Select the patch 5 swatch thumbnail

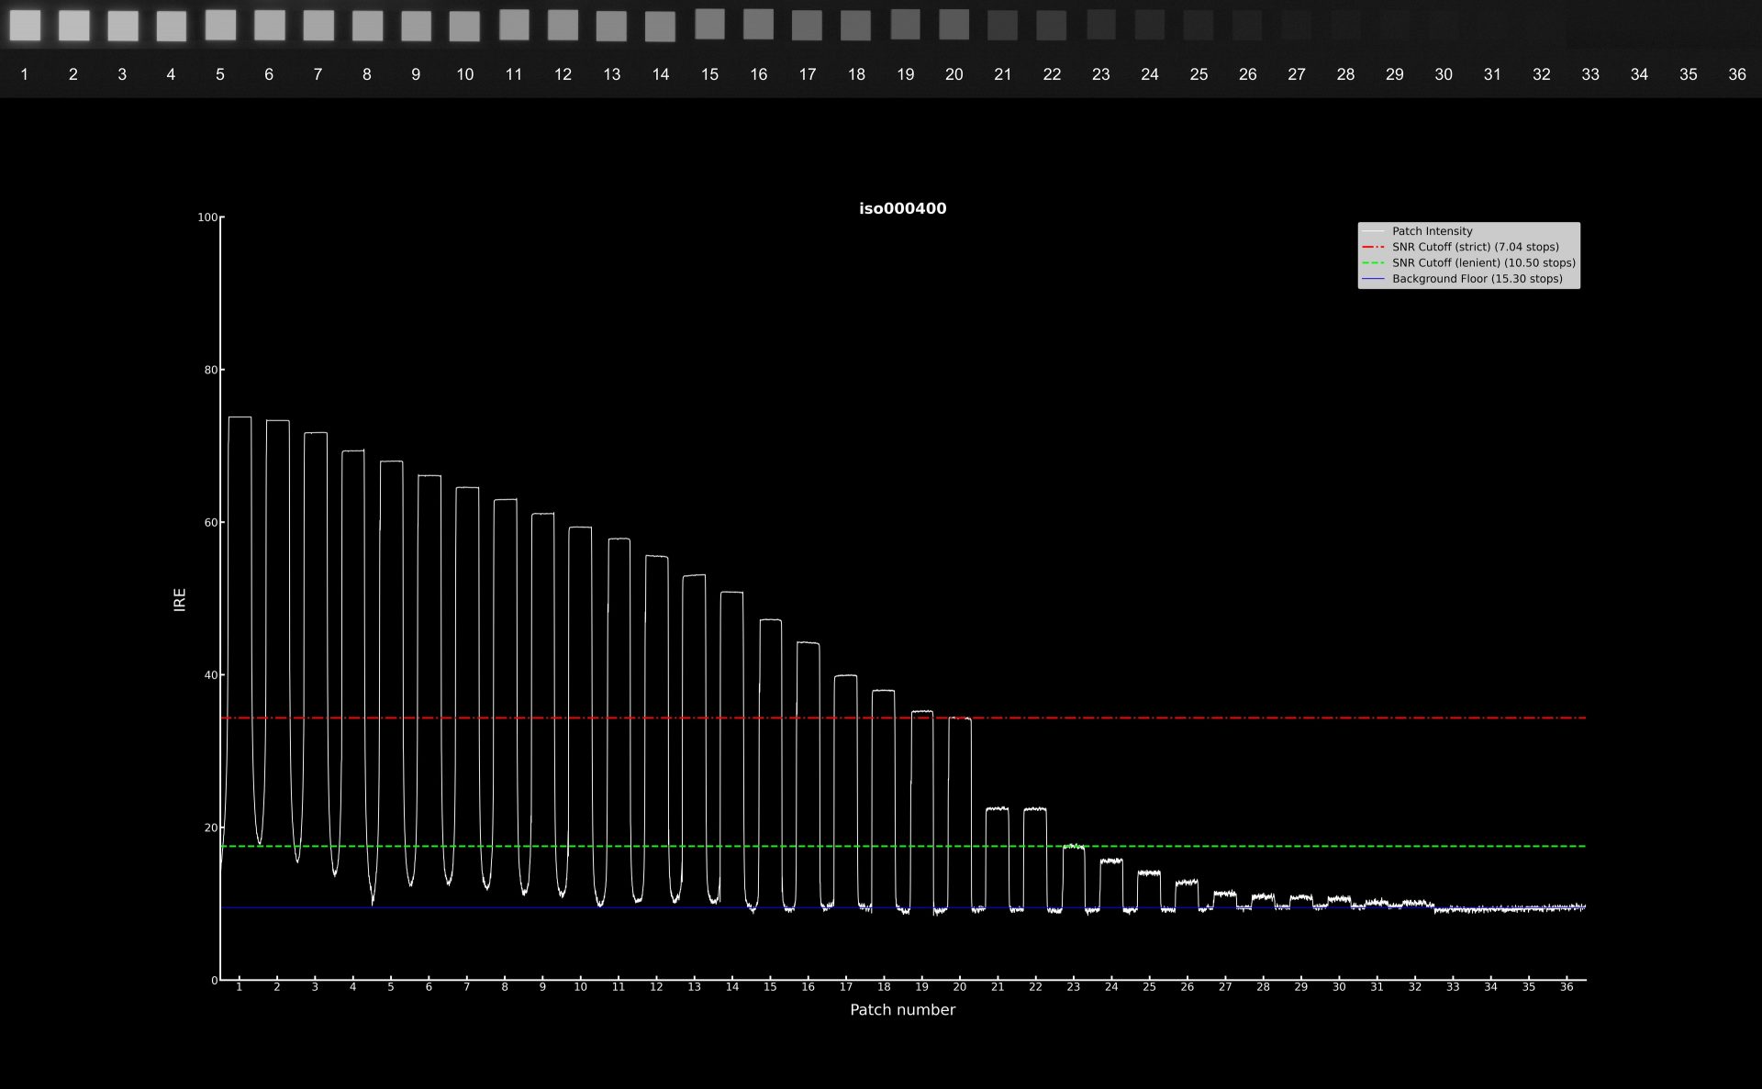click(x=220, y=25)
